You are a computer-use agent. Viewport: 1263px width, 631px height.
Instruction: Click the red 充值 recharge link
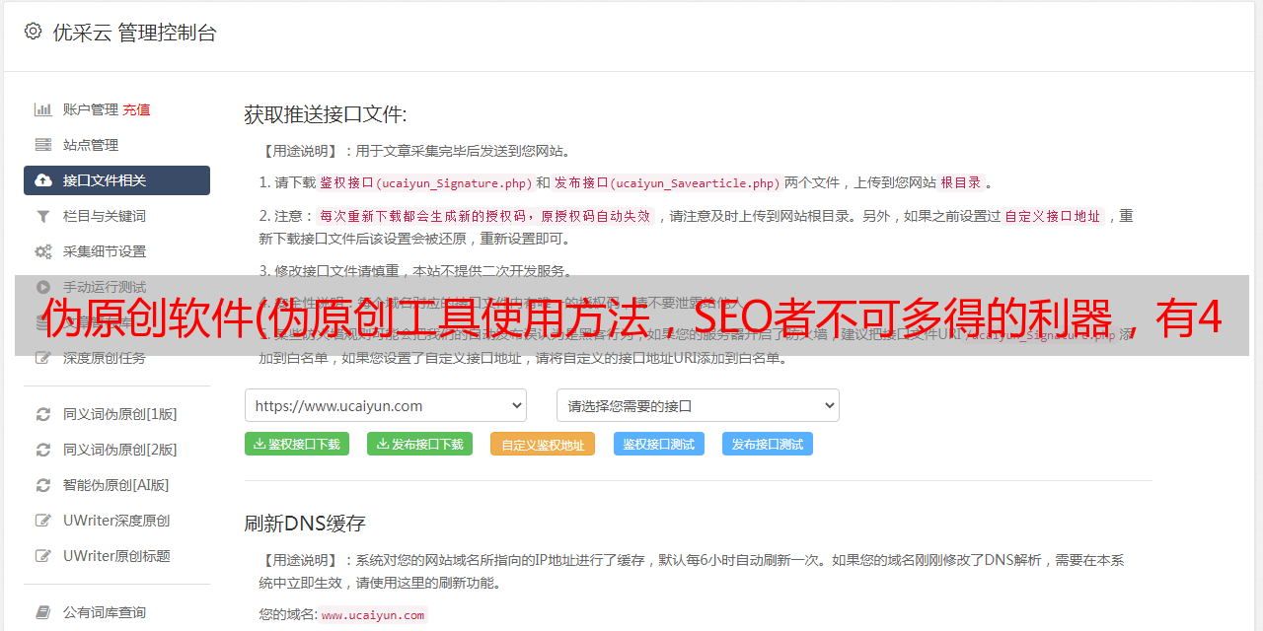point(136,109)
